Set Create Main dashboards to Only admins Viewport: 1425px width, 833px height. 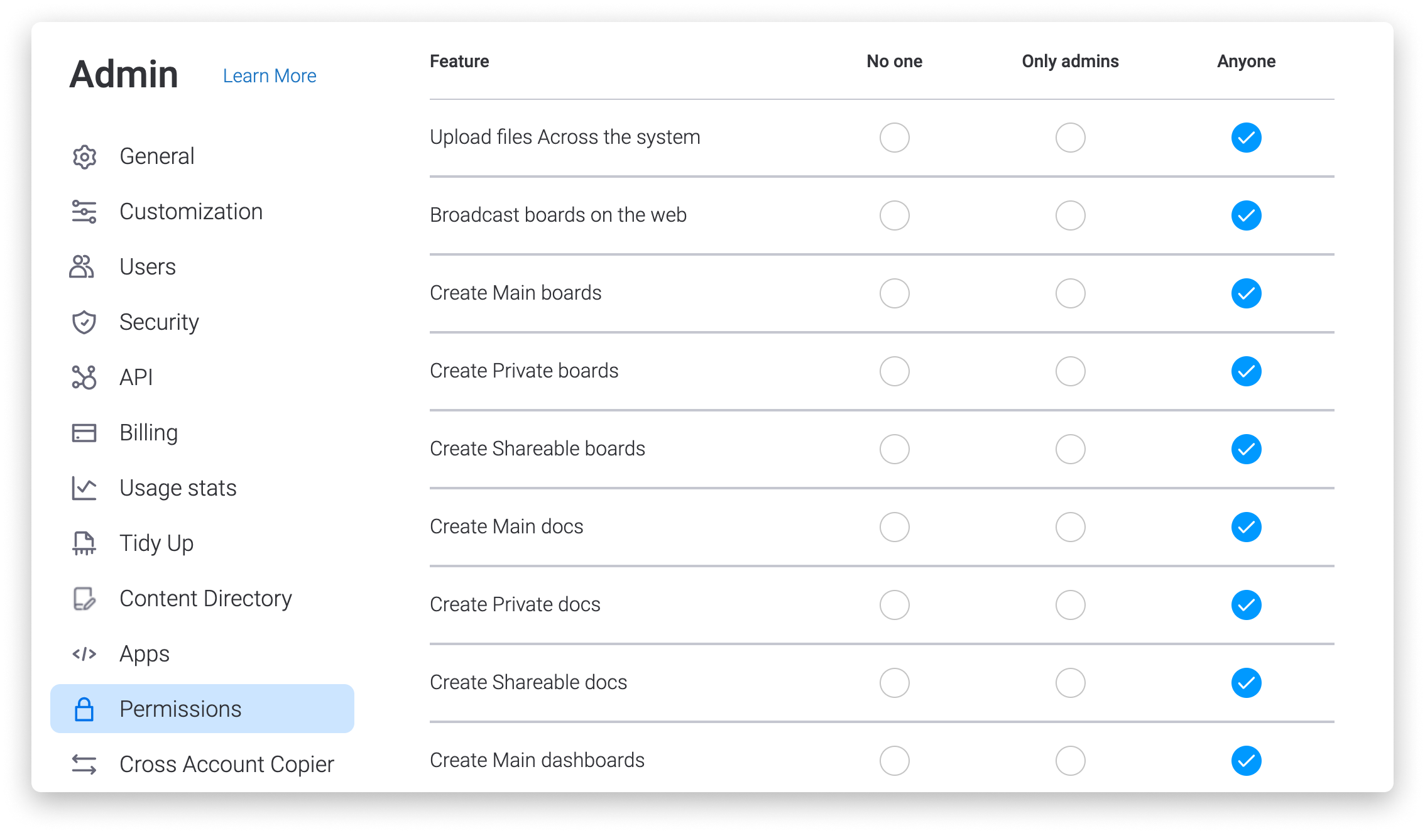[1071, 761]
